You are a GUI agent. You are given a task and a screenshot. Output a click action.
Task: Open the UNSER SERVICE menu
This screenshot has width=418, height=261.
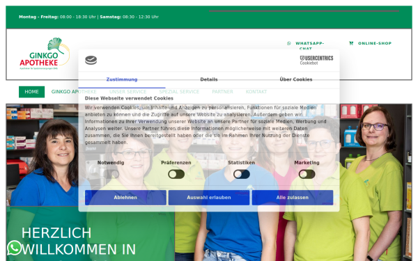tap(128, 92)
